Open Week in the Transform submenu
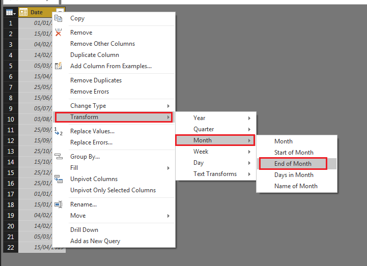 coord(215,152)
